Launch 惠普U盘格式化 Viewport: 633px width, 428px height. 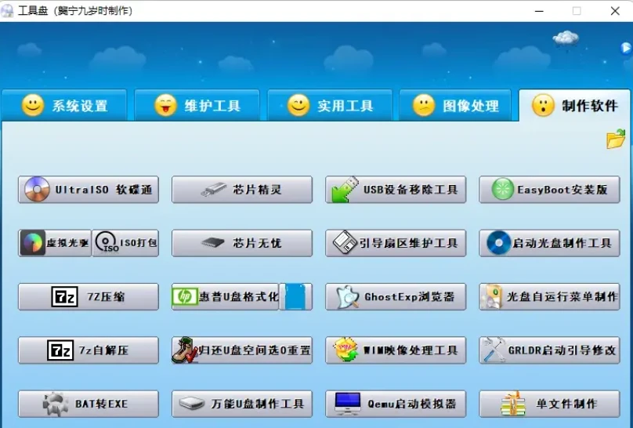226,297
